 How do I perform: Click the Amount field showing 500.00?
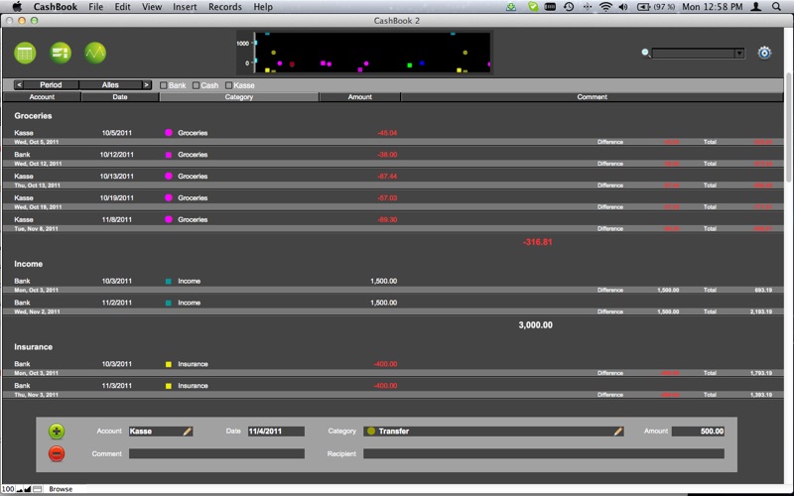pyautogui.click(x=699, y=432)
